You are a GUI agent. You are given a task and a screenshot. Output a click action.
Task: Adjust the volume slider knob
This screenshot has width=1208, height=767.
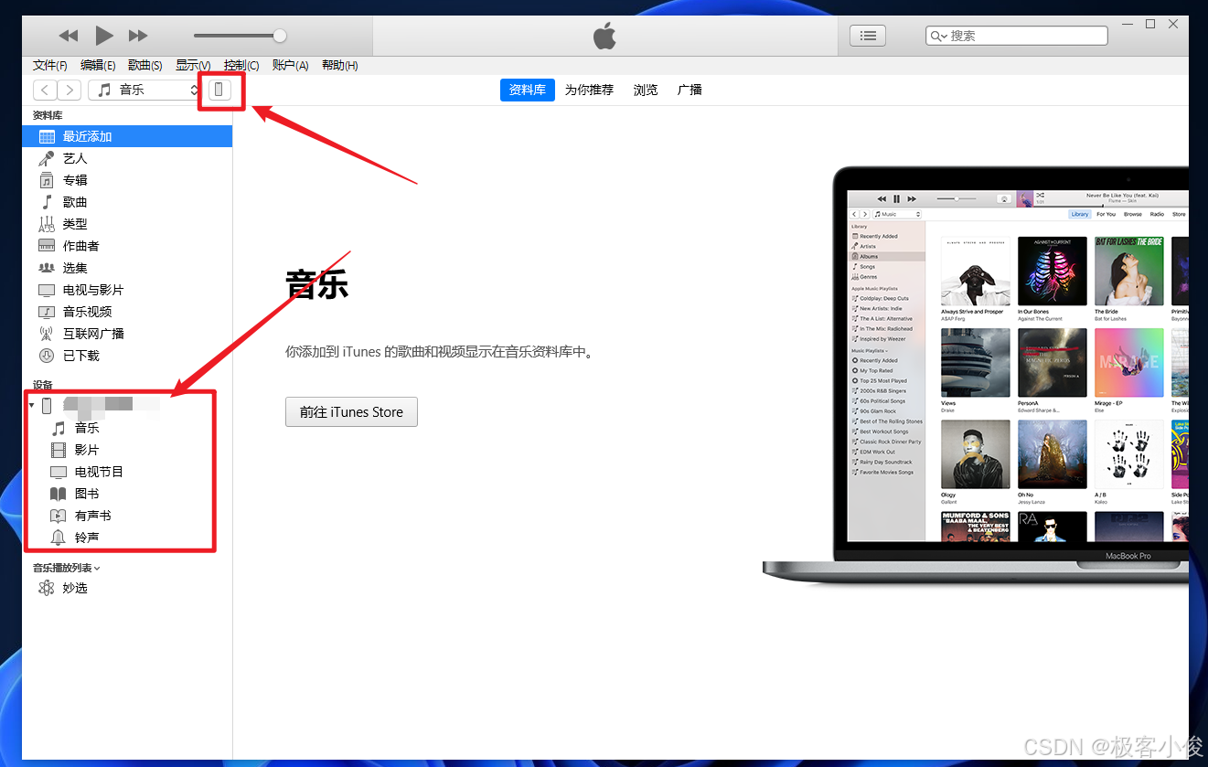point(280,36)
